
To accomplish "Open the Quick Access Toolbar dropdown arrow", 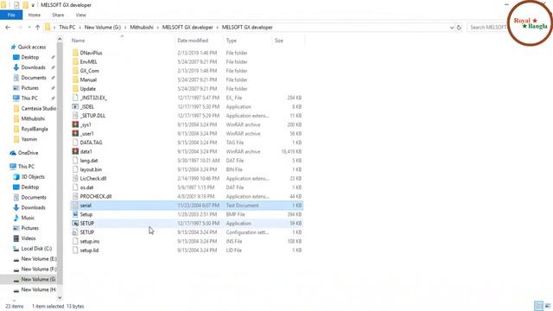I will [33, 5].
